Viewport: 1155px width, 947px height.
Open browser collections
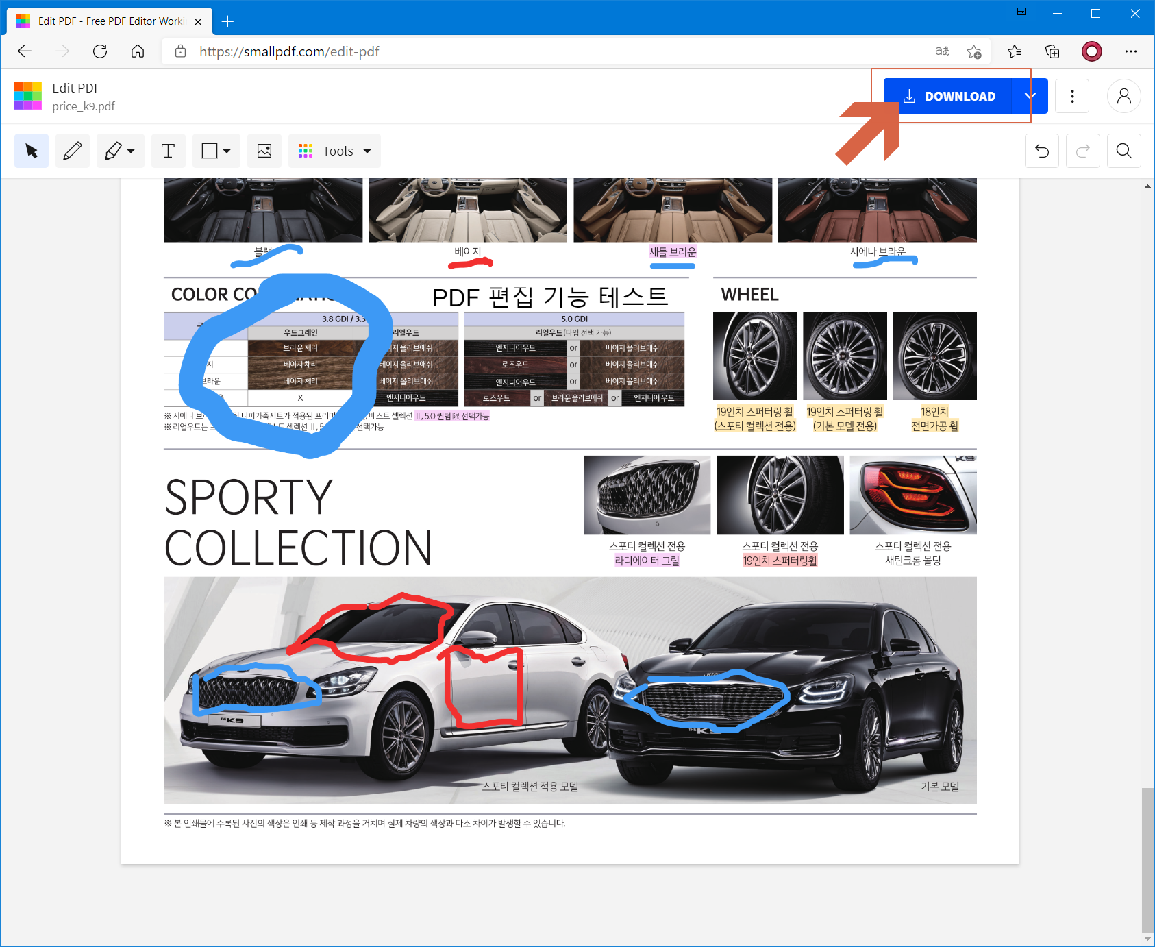(1052, 51)
